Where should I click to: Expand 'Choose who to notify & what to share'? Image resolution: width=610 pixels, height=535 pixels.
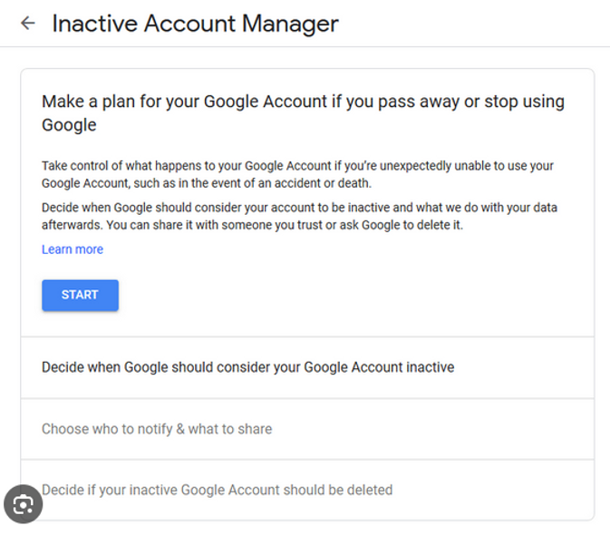[307, 429]
